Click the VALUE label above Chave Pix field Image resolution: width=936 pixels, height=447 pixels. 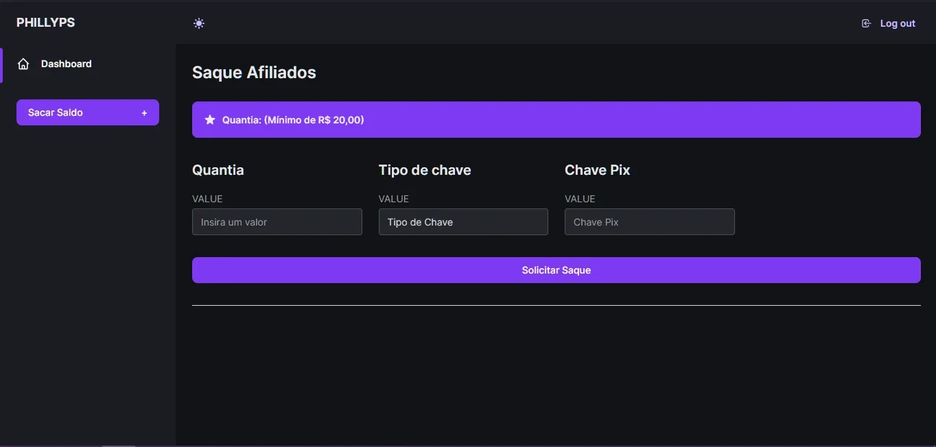pos(580,199)
